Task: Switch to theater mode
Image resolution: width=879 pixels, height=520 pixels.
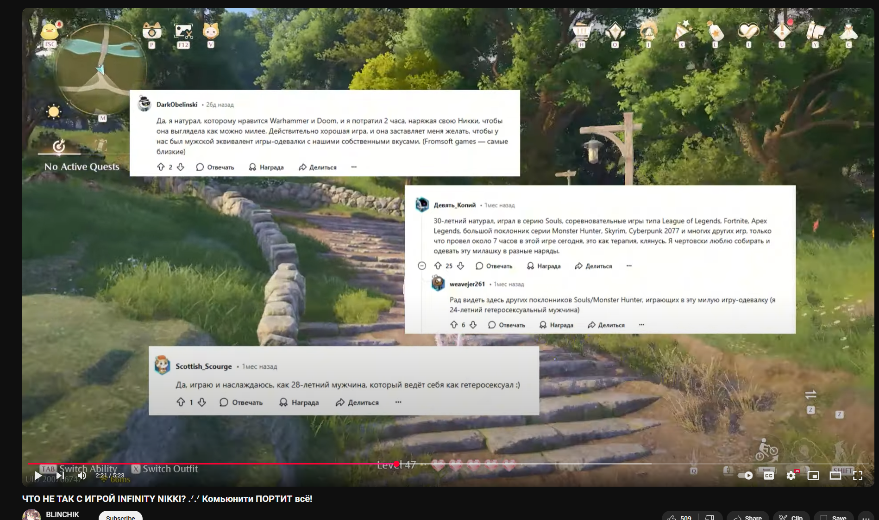Action: click(835, 475)
